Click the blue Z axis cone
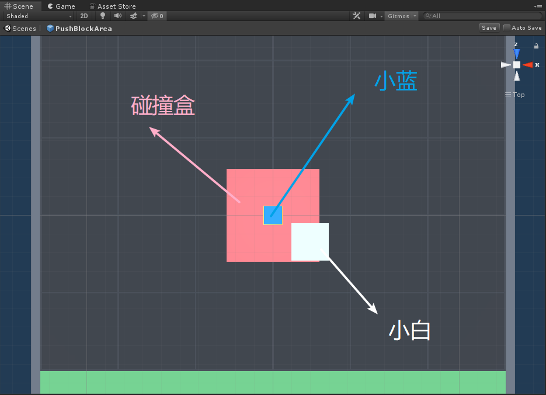Image resolution: width=546 pixels, height=395 pixels. tap(517, 54)
